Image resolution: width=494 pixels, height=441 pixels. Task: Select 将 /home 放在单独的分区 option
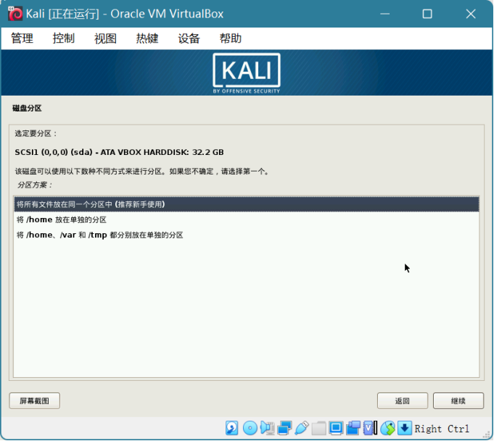[247, 219]
